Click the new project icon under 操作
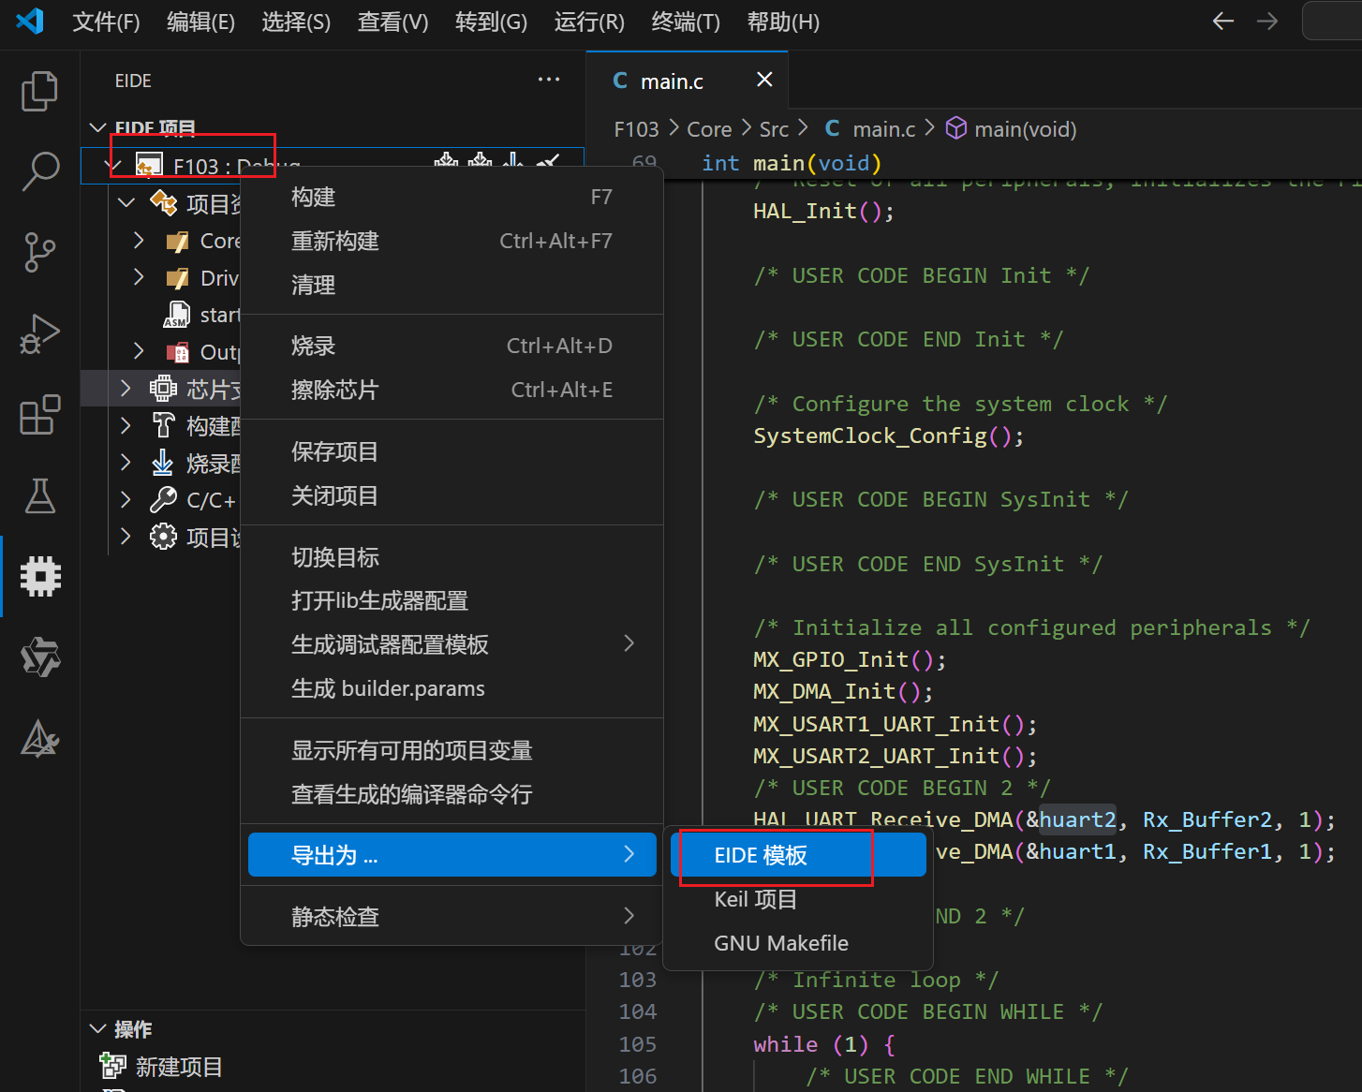1362x1092 pixels. [112, 1066]
